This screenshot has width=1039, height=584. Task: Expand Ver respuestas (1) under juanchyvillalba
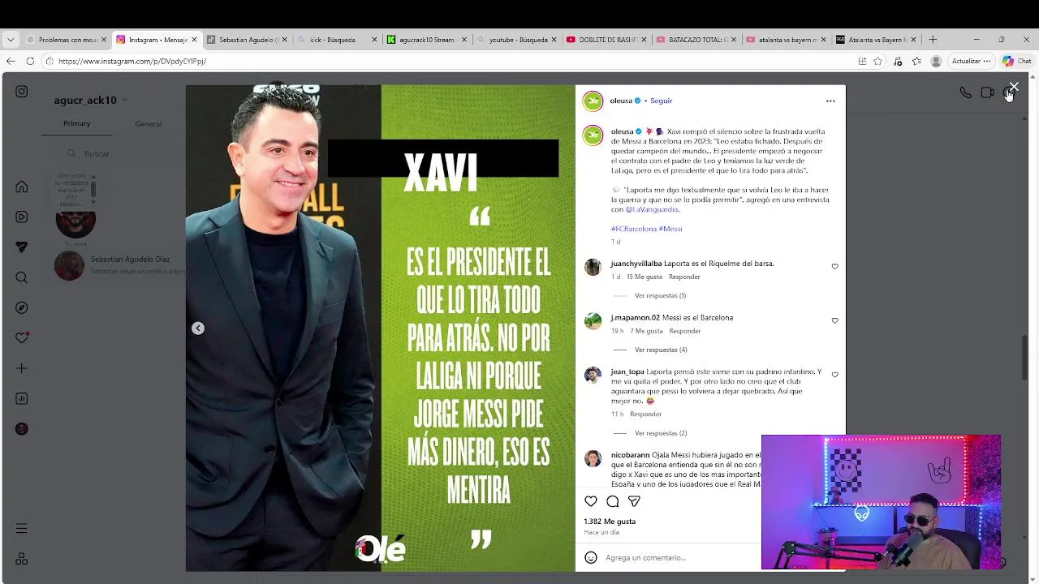click(660, 295)
